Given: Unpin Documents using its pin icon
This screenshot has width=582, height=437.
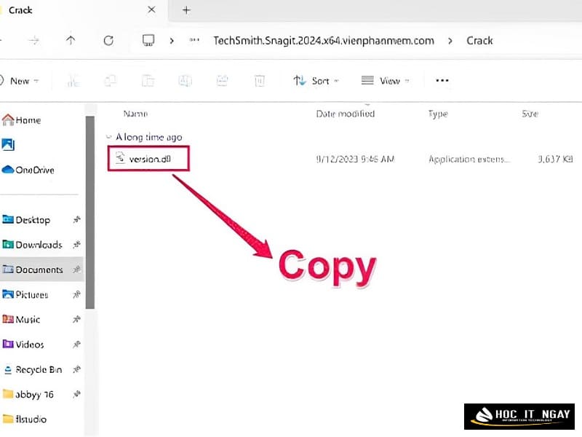Looking at the screenshot, I should pos(76,269).
